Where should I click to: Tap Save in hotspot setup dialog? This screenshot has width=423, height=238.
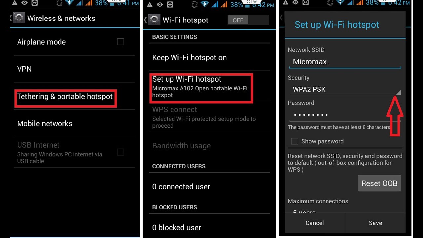(375, 223)
